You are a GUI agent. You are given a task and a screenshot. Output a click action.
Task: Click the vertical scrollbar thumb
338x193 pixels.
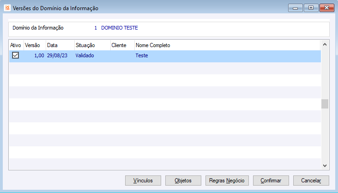click(325, 104)
